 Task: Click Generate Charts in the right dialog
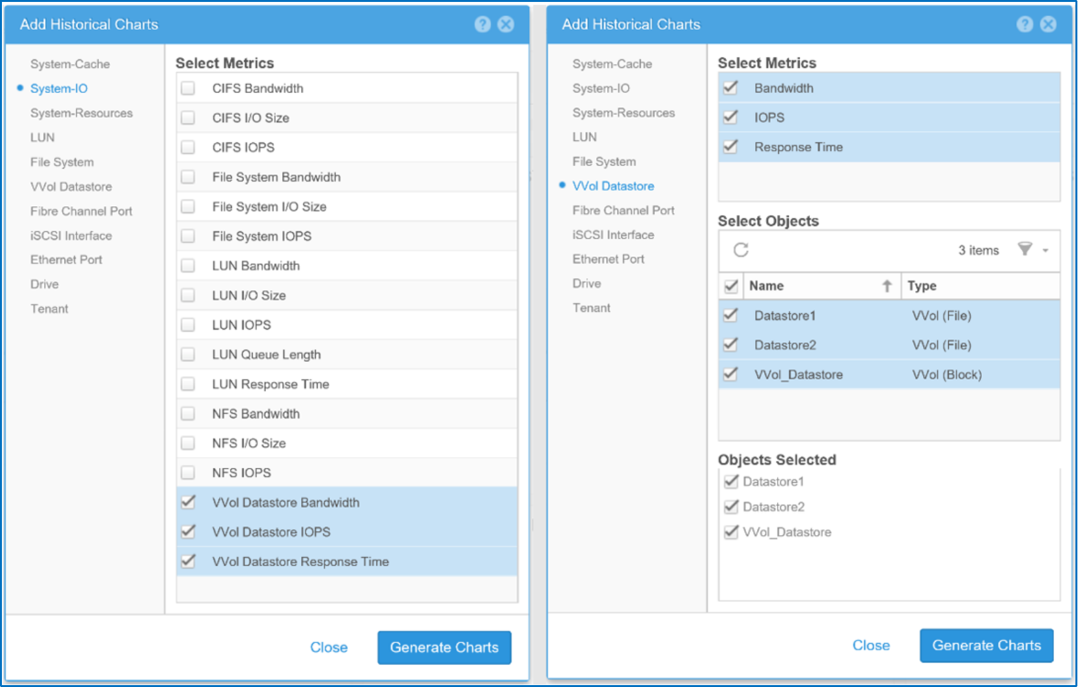[986, 646]
